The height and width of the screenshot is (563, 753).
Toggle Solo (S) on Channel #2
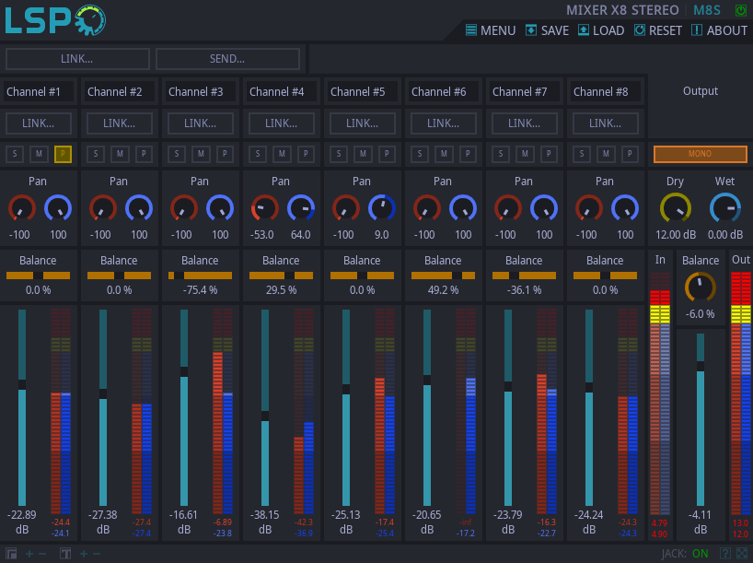pos(96,154)
